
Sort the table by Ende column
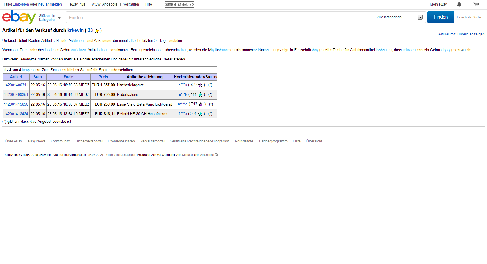point(68,77)
